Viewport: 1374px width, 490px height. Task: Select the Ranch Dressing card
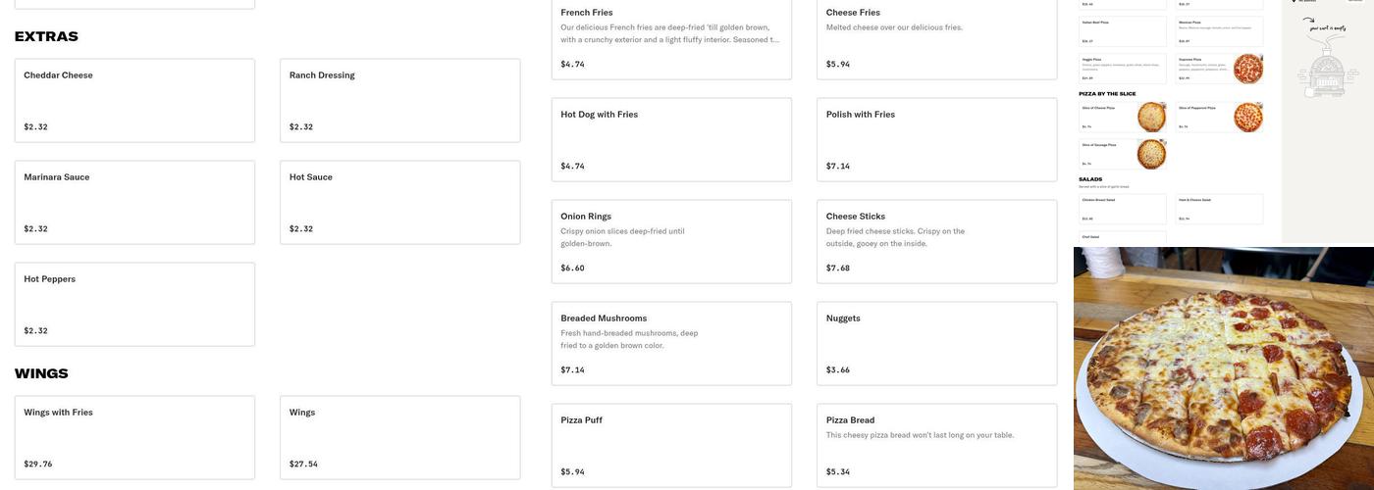pyautogui.click(x=399, y=100)
